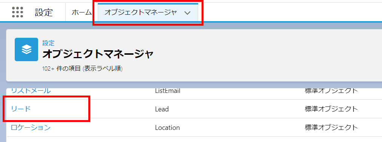This screenshot has width=382, height=142.
Task: Click 標準オブジェクト in the リード row
Action: 331,109
